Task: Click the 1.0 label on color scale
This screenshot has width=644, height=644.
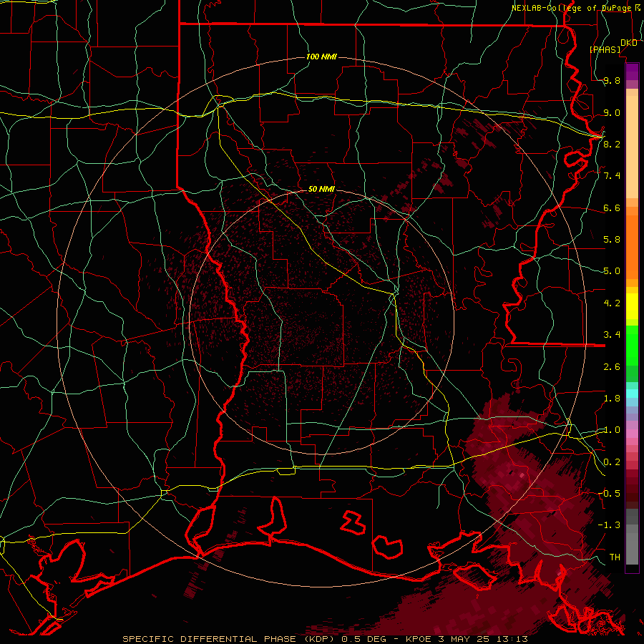Action: pos(612,430)
